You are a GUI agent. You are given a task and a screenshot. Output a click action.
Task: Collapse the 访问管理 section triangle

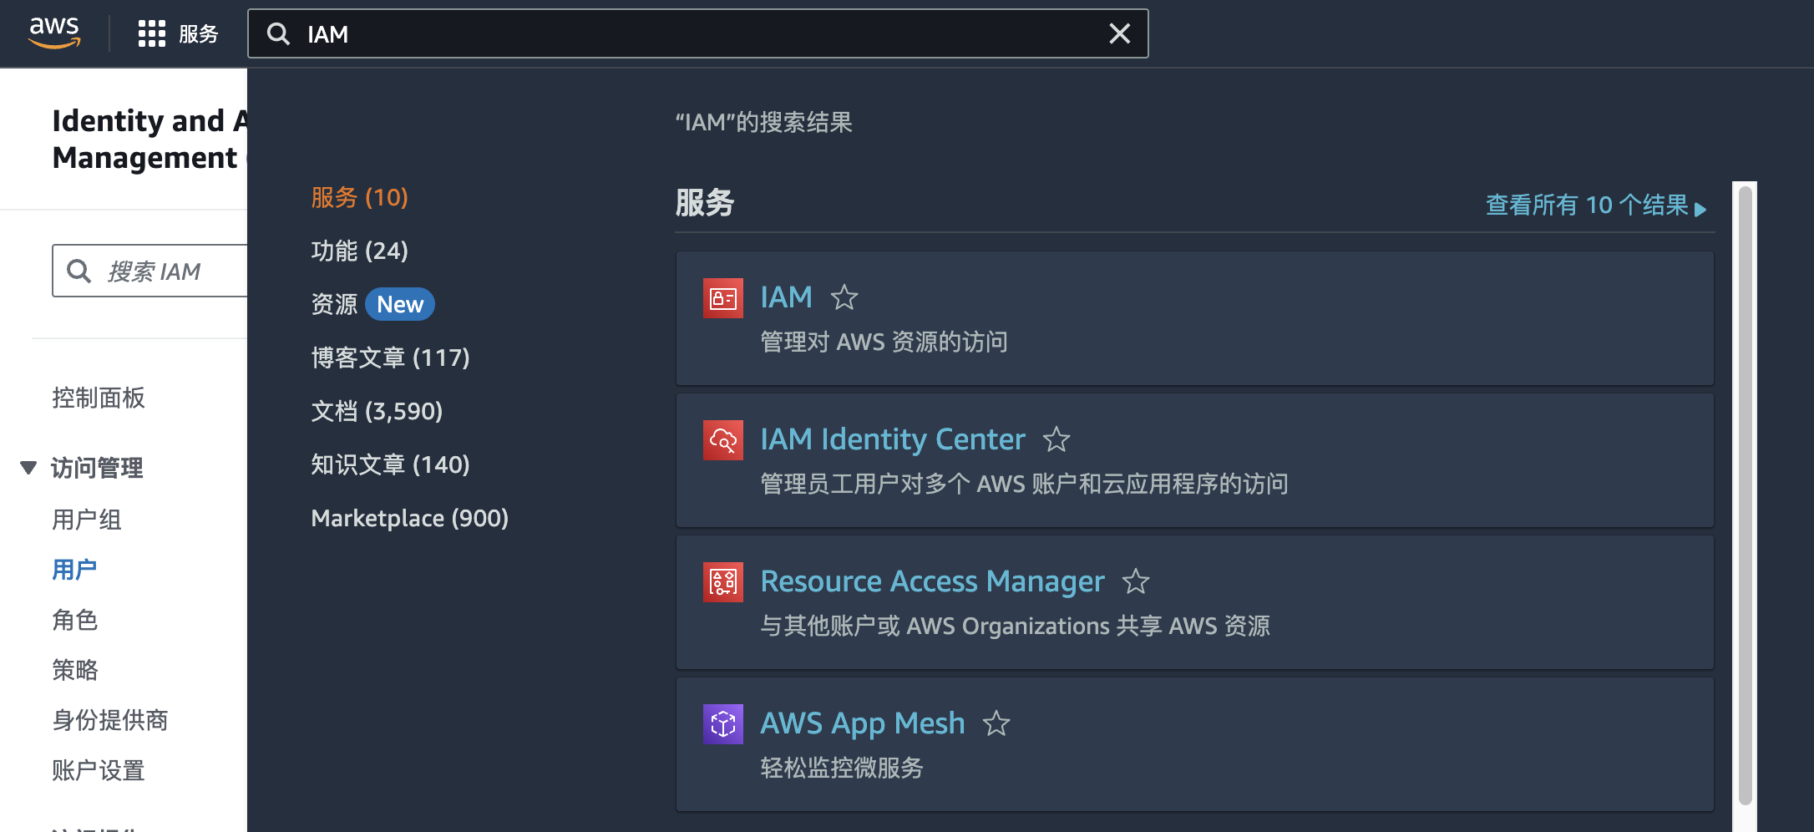coord(28,468)
